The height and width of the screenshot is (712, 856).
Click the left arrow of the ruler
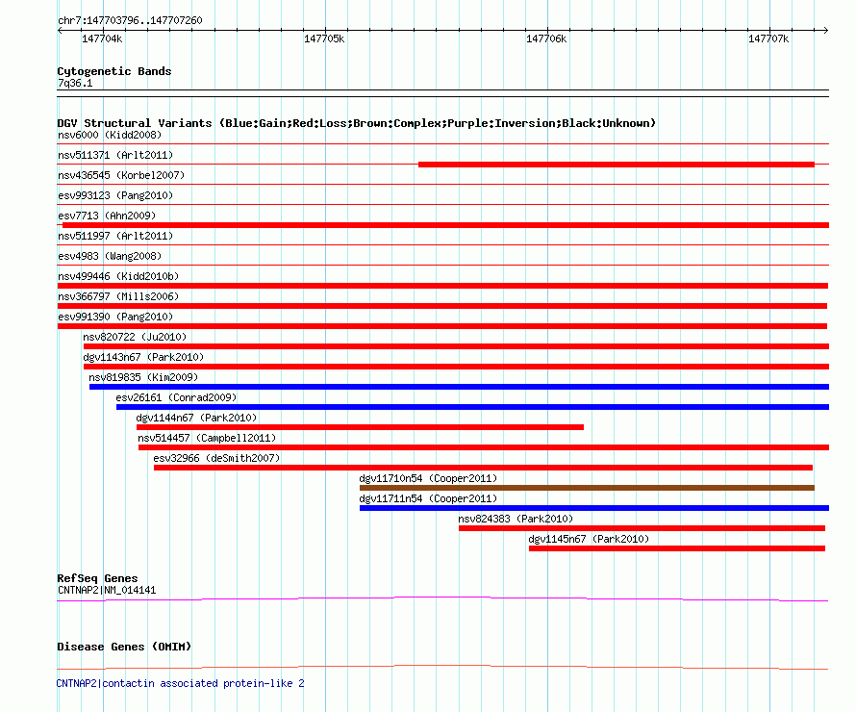[60, 31]
